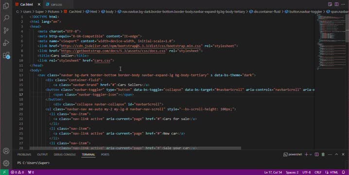Open the bootstrap.min.css CDN link

tap(131, 46)
